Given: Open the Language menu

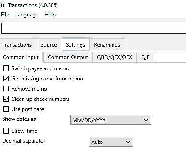Looking at the screenshot, I should pyautogui.click(x=27, y=15).
